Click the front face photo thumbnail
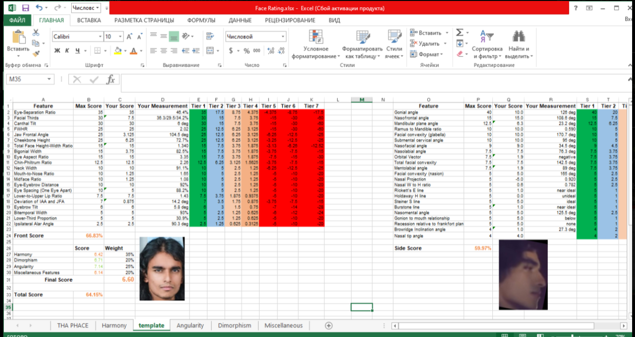The height and width of the screenshot is (337, 635). pos(162,269)
